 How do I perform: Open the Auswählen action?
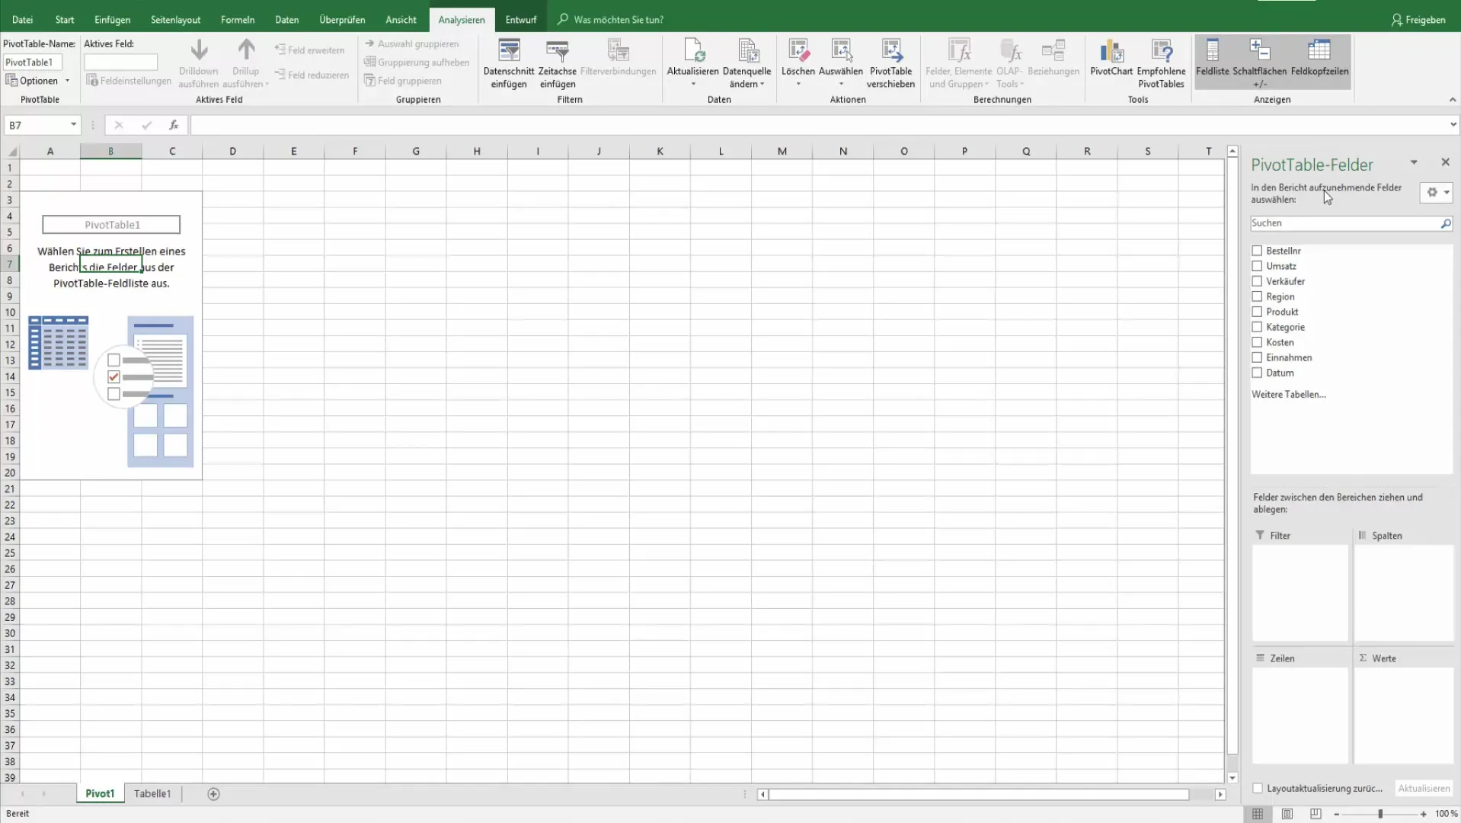pyautogui.click(x=840, y=63)
